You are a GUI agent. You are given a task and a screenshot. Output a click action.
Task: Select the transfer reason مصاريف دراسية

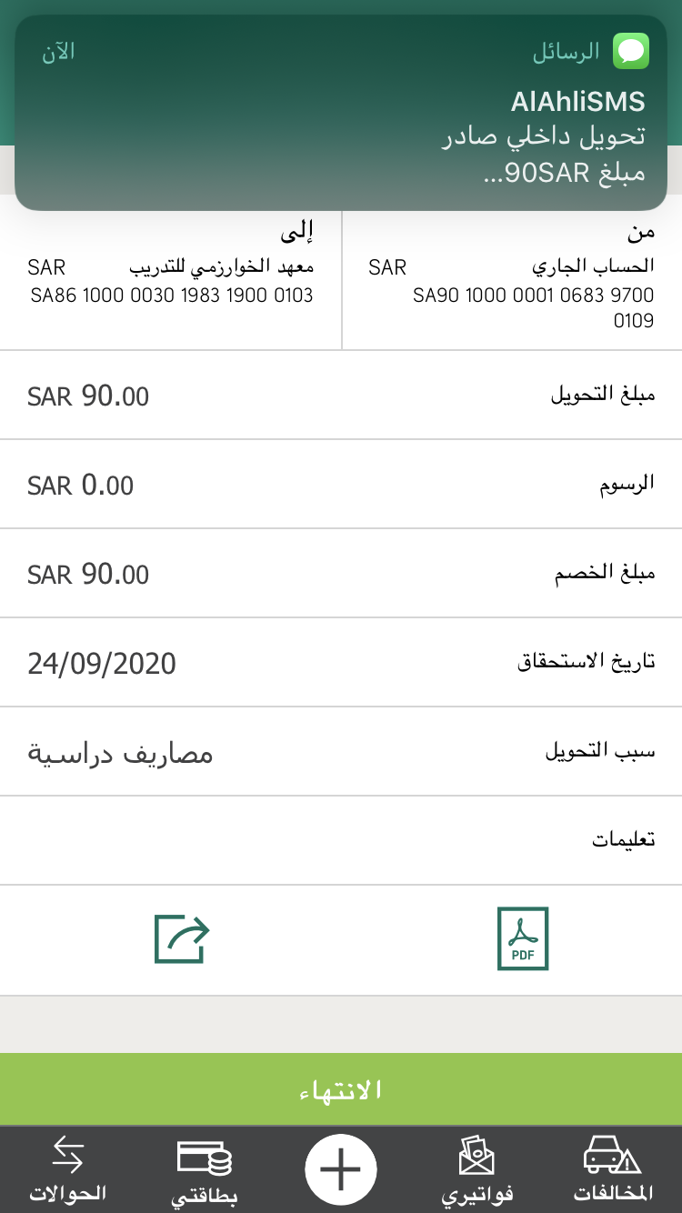120,753
